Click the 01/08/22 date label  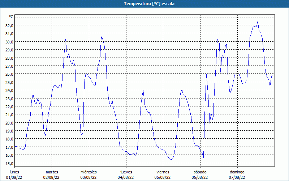click(x=14, y=177)
